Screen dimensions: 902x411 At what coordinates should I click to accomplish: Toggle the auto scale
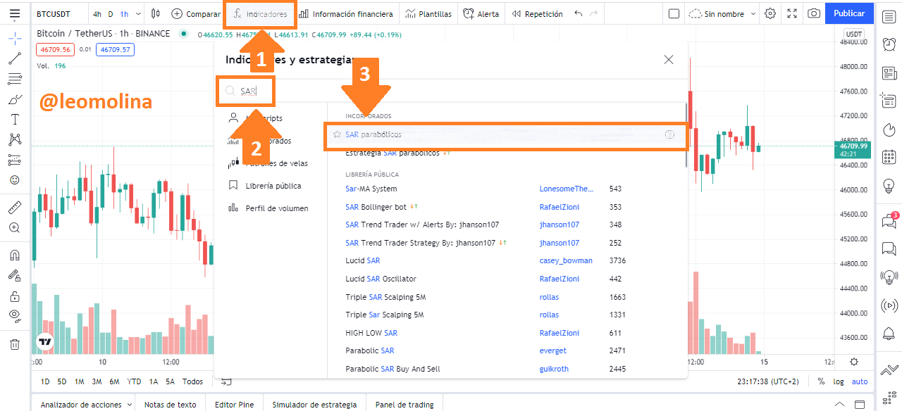pyautogui.click(x=860, y=381)
